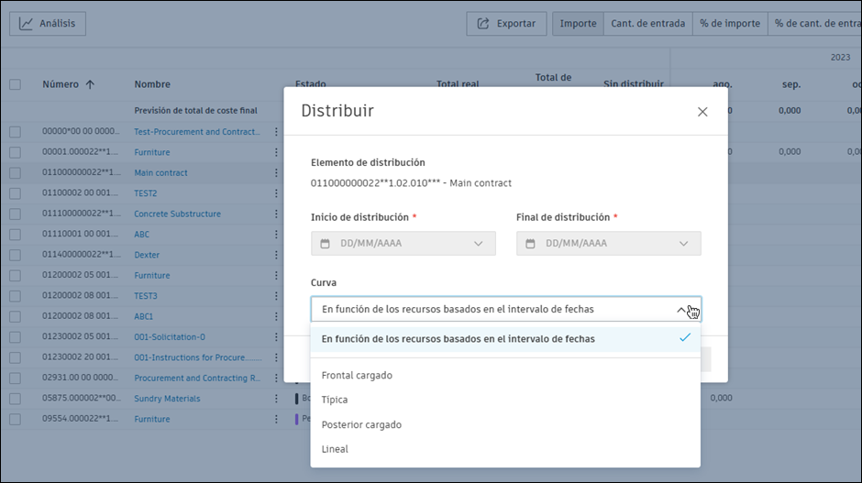Open the more menu for 09554.000022 Furniture row
Image resolution: width=862 pixels, height=483 pixels.
276,419
